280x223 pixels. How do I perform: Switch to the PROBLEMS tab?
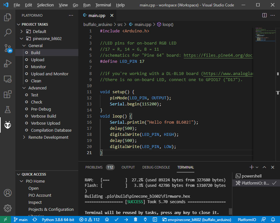[x=94, y=167]
